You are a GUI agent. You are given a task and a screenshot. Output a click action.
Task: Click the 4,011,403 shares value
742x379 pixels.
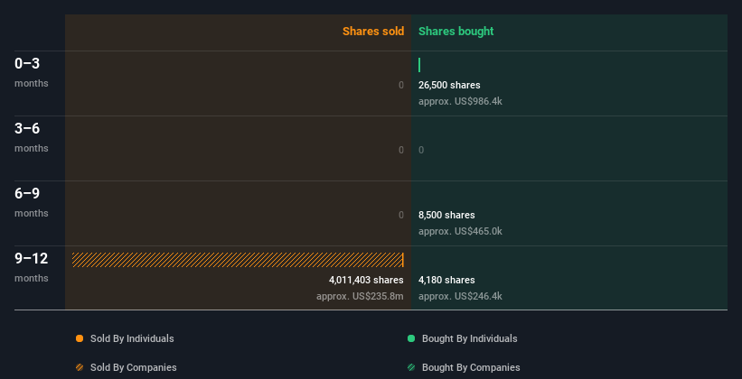[366, 280]
